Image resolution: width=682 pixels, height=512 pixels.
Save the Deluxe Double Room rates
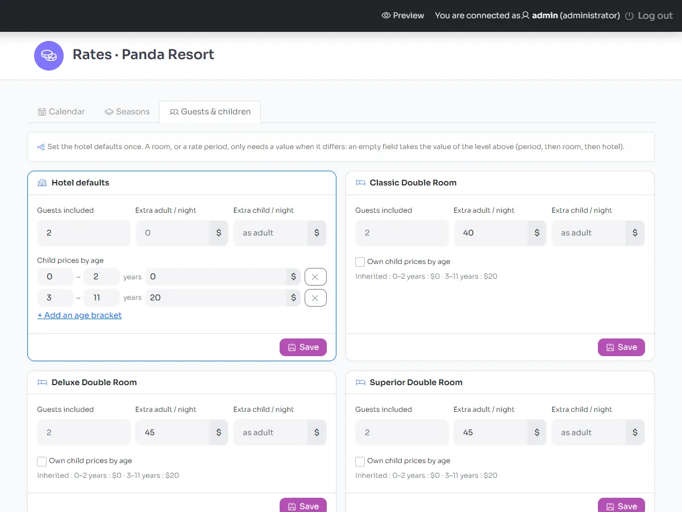(x=303, y=505)
